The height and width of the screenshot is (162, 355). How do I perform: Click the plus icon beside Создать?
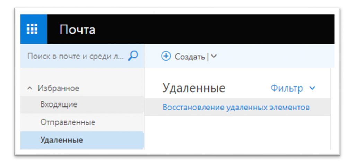pos(166,56)
